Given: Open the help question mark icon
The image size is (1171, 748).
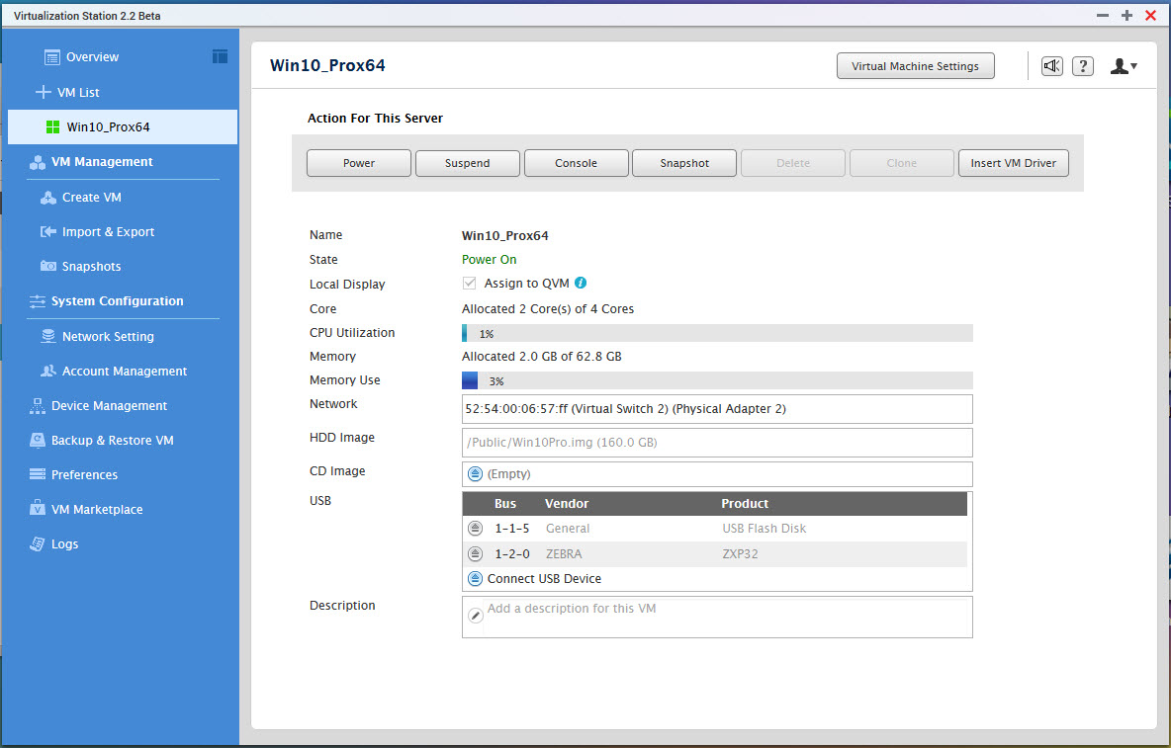Looking at the screenshot, I should (x=1083, y=66).
